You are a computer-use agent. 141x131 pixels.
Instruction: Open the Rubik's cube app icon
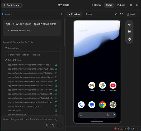(x=113, y=105)
